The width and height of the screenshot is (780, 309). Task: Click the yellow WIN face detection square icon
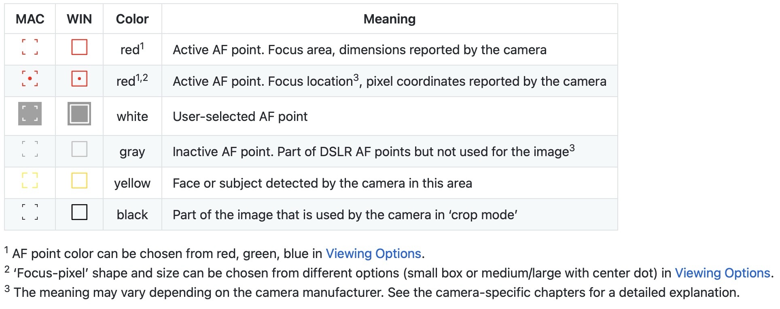pyautogui.click(x=79, y=180)
